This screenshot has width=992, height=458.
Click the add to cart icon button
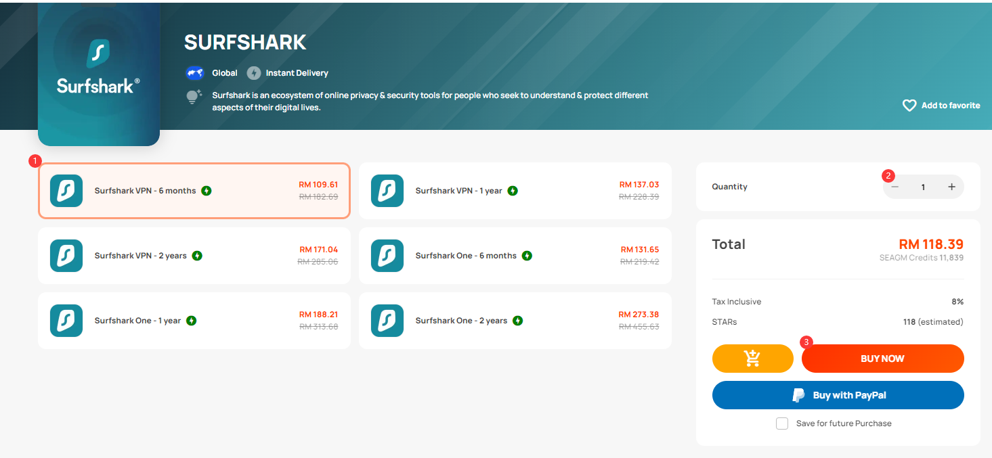[x=752, y=359]
